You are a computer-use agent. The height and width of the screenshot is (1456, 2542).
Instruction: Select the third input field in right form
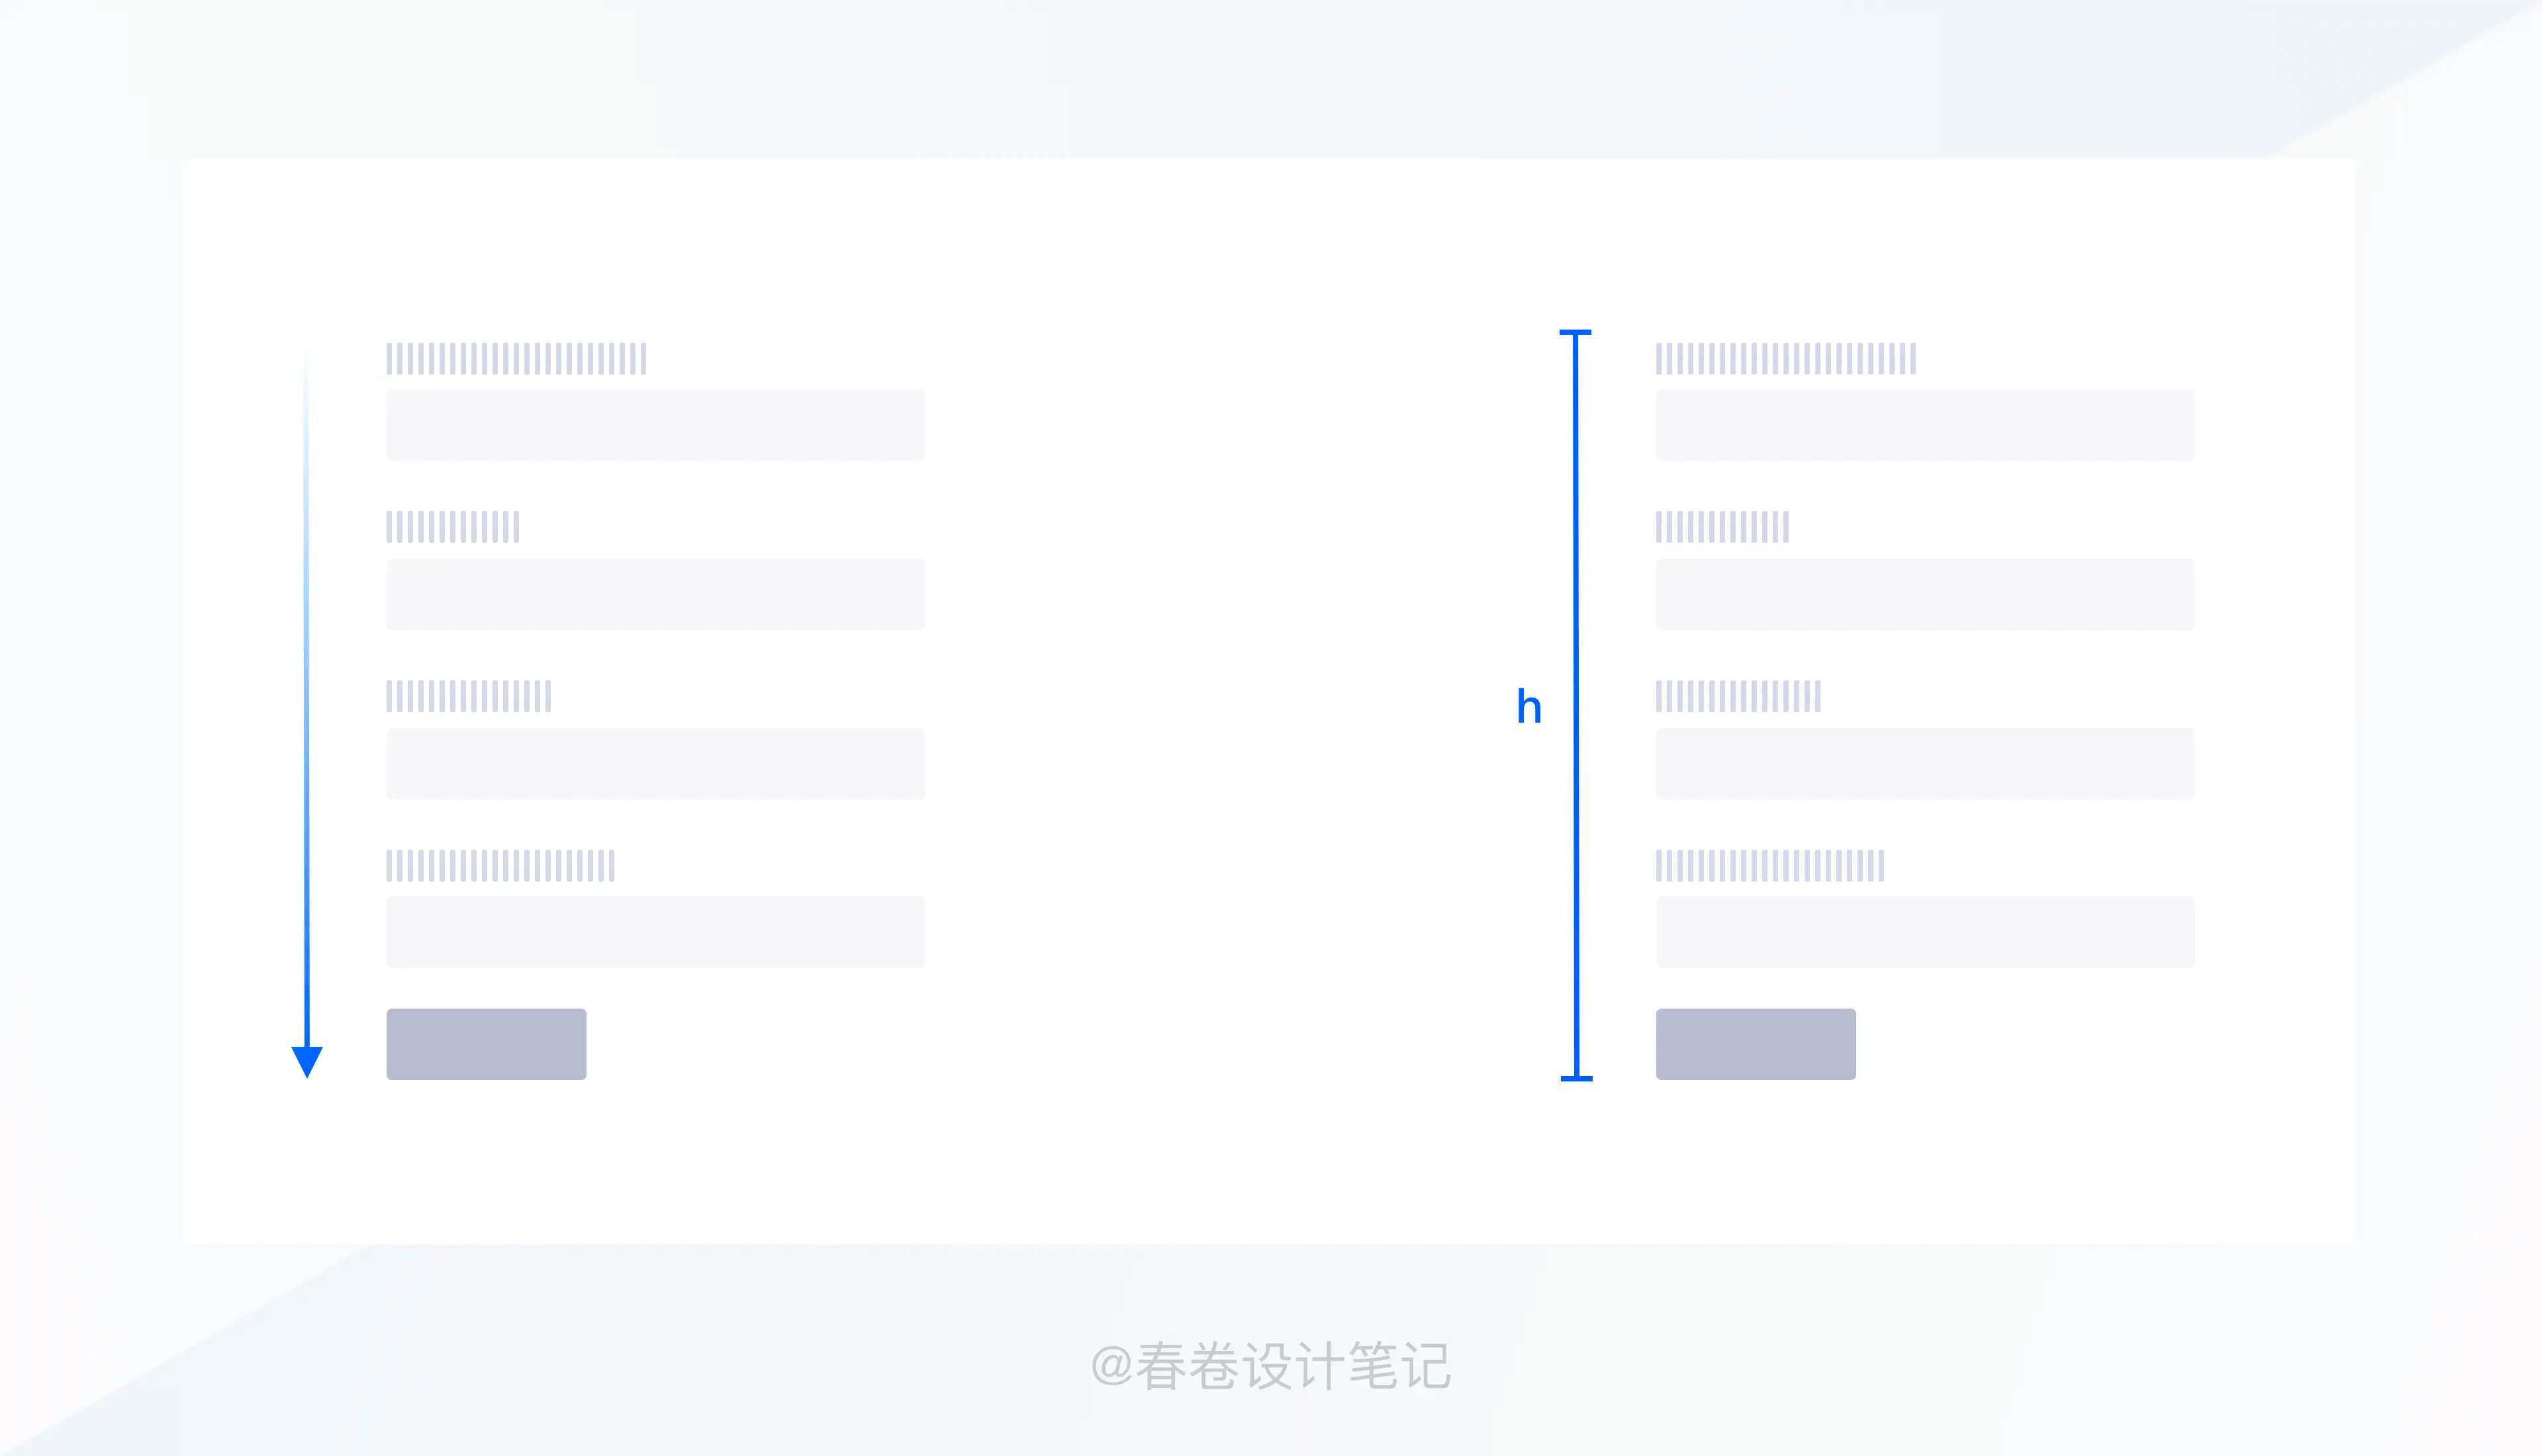click(1925, 763)
